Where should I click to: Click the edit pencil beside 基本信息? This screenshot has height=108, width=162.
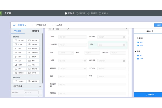68,29
